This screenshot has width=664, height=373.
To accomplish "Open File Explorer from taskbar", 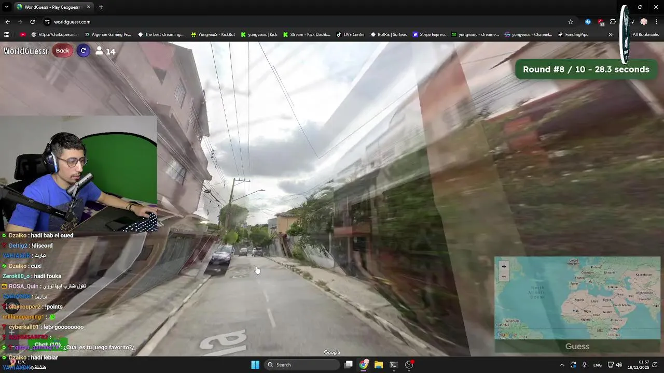I will click(x=379, y=365).
